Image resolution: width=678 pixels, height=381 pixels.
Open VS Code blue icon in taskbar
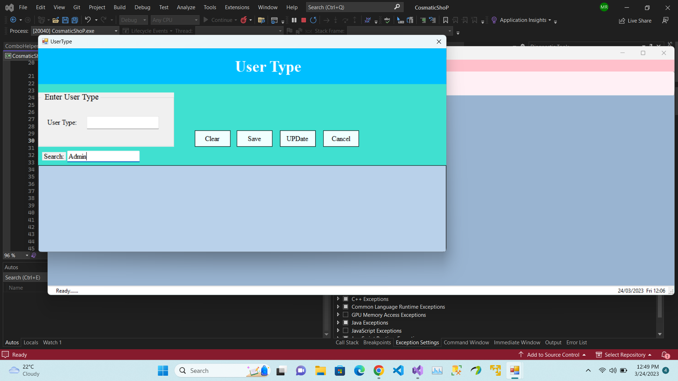[x=398, y=370]
